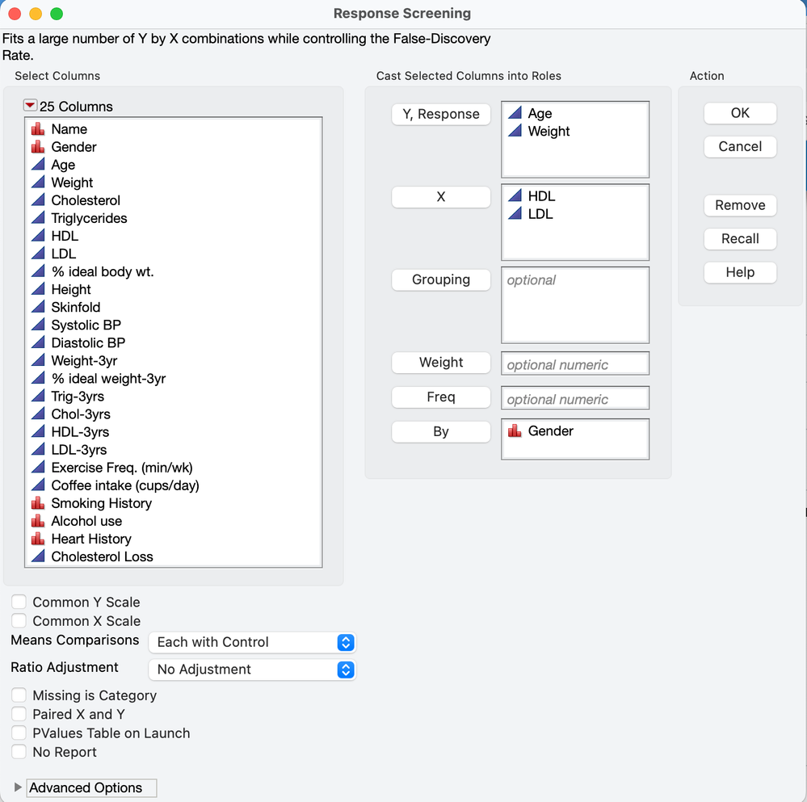This screenshot has height=802, width=807.
Task: Open the Means Comparisons dropdown
Action: [252, 642]
